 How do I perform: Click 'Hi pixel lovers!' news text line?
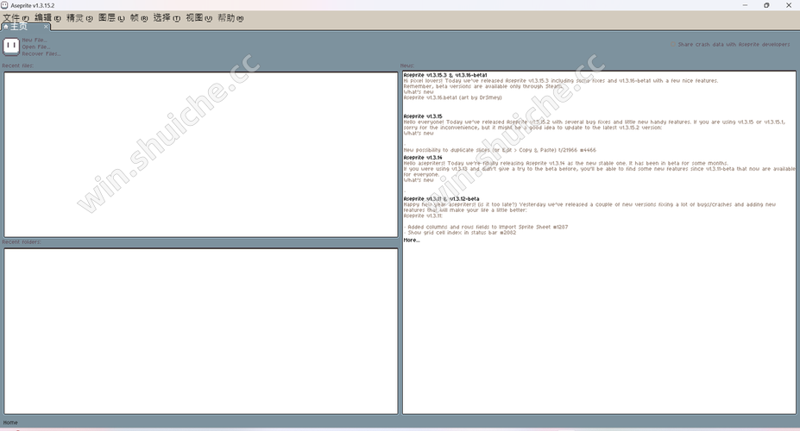(x=561, y=80)
